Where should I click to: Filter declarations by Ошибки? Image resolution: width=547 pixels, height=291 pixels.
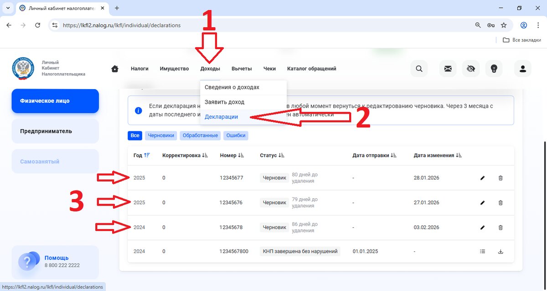(236, 135)
